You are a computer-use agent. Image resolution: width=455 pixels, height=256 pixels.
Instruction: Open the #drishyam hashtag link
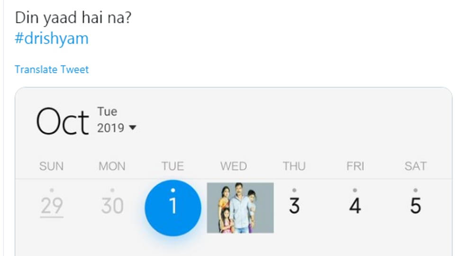(52, 38)
